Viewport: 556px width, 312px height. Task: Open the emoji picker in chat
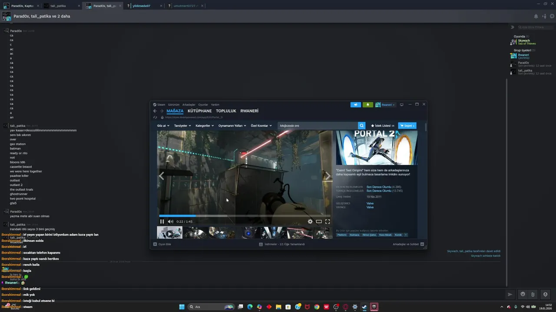(523, 294)
